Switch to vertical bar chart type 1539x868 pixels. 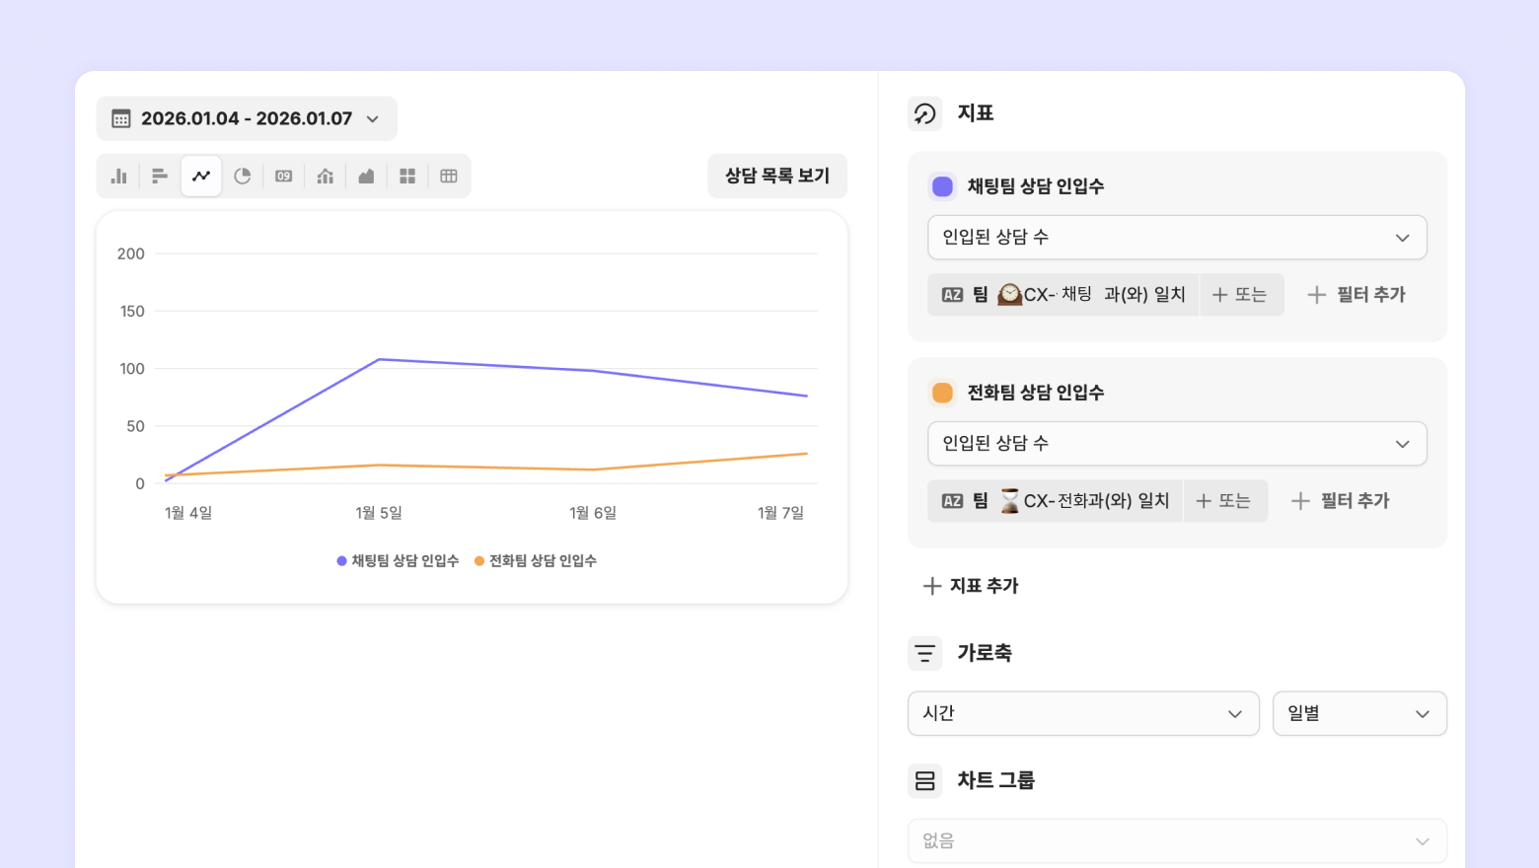(119, 177)
